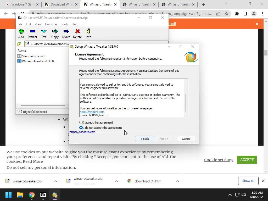Click ACCEPT on the cookie banner
Screen dimensions: 268x201
point(247,160)
